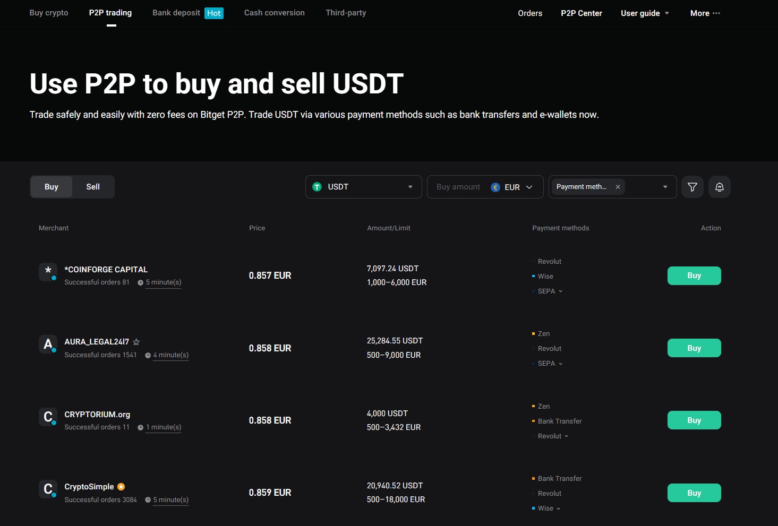Click the clock icon in CRYPTORIUM.org row
Viewport: 778px width, 526px height.
click(140, 427)
